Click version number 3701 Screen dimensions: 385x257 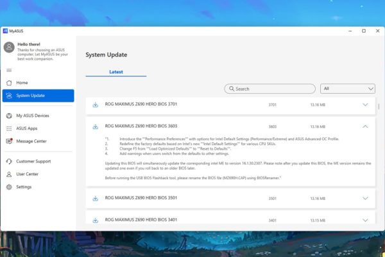point(272,105)
